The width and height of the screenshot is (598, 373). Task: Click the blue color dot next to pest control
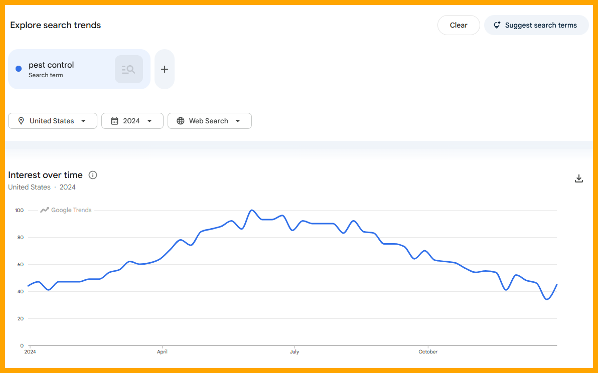[19, 69]
